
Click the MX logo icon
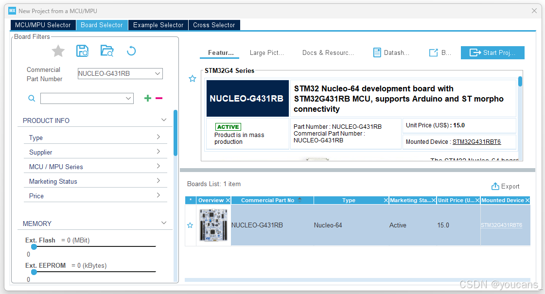click(x=12, y=11)
